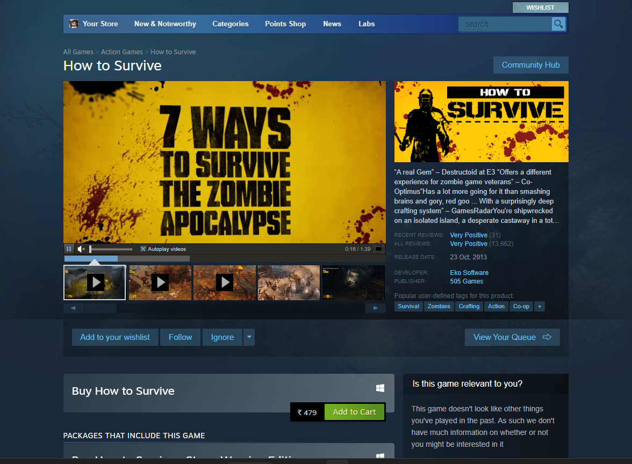Play the first trailer thumbnail
Viewport: 632px width, 464px height.
95,282
